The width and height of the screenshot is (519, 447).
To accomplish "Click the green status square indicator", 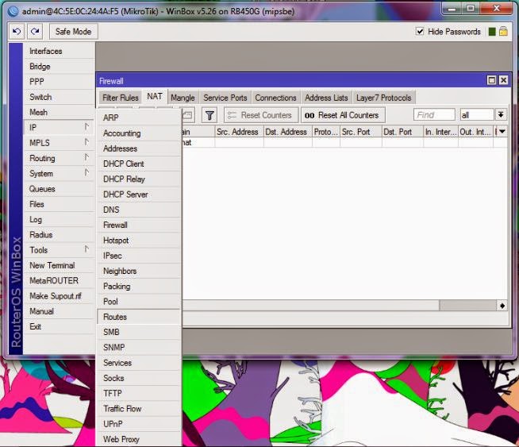I will point(492,32).
